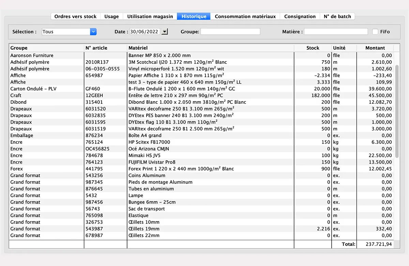409x266 pixels.
Task: Switch to the N° de batch tab
Action: (337, 16)
